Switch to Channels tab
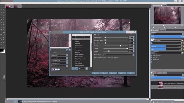 [159, 73]
